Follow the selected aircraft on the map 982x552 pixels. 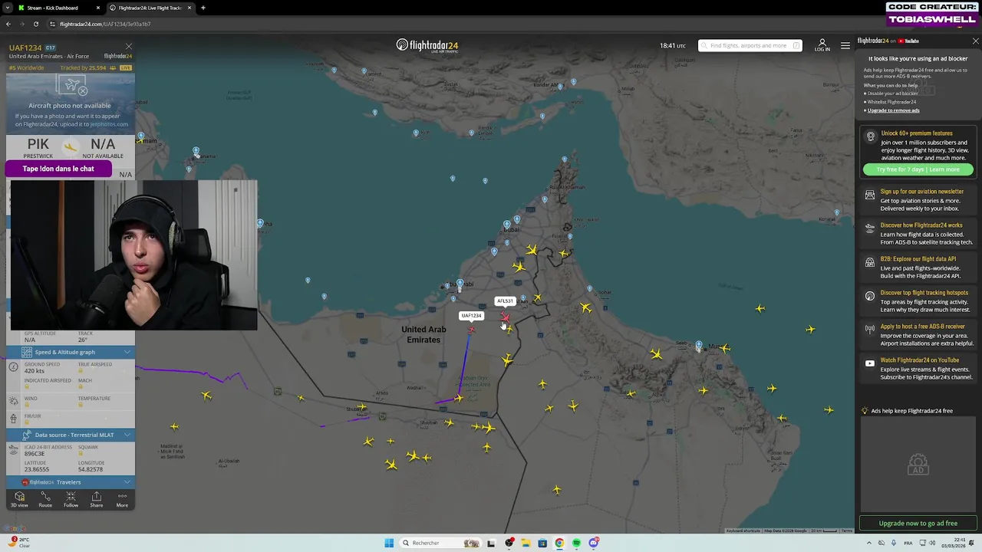click(71, 500)
